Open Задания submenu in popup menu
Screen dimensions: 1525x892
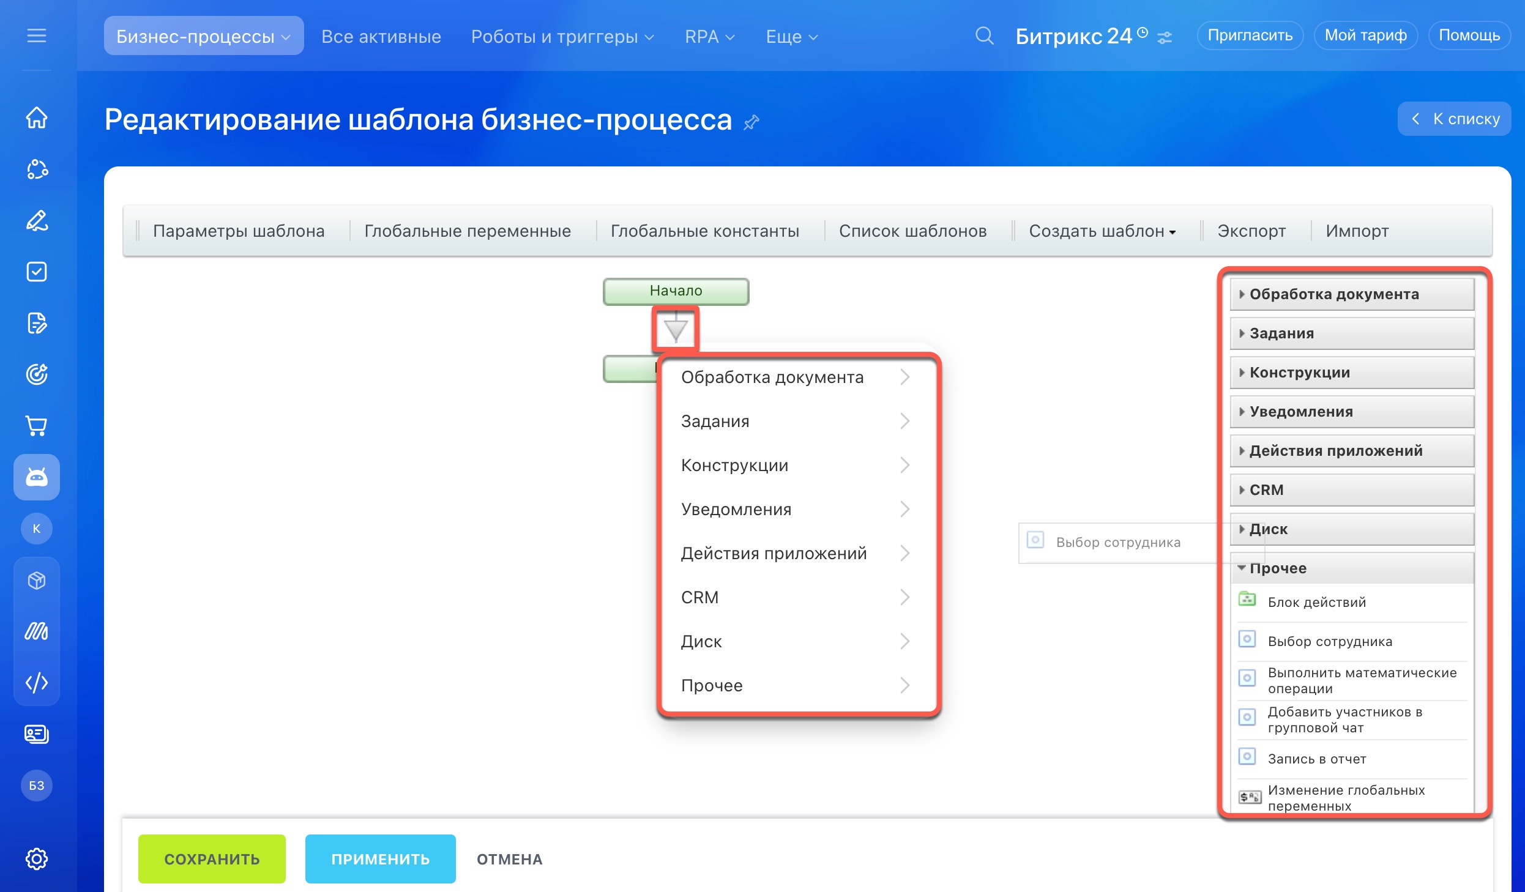coord(797,422)
